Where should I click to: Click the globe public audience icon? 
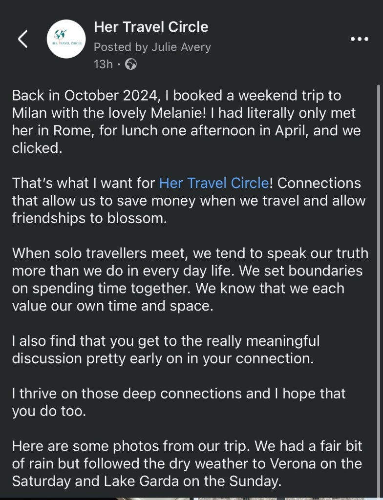pos(131,64)
